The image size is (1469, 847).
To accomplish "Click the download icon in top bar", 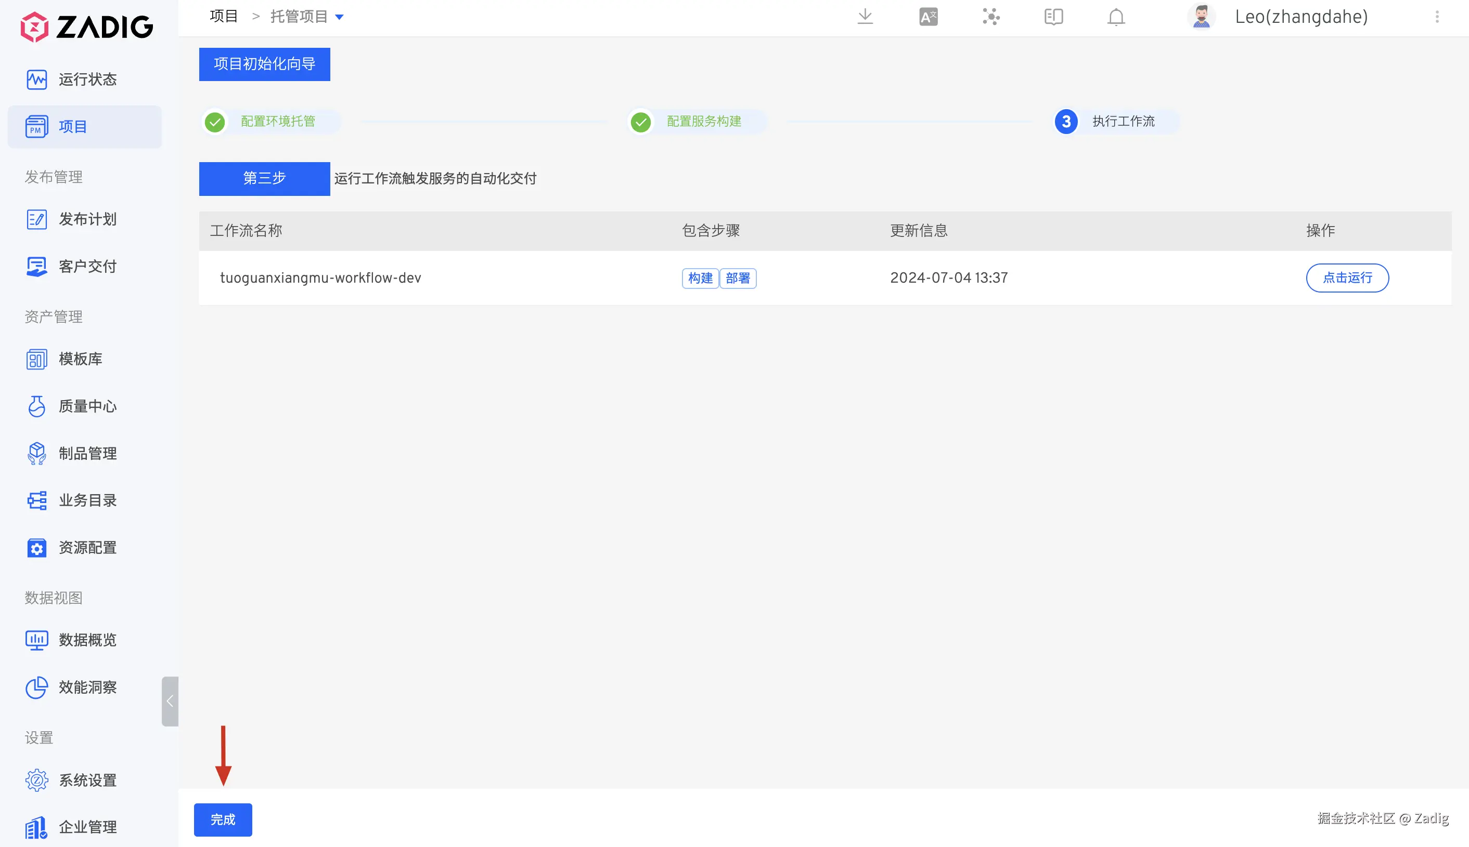I will pos(865,17).
